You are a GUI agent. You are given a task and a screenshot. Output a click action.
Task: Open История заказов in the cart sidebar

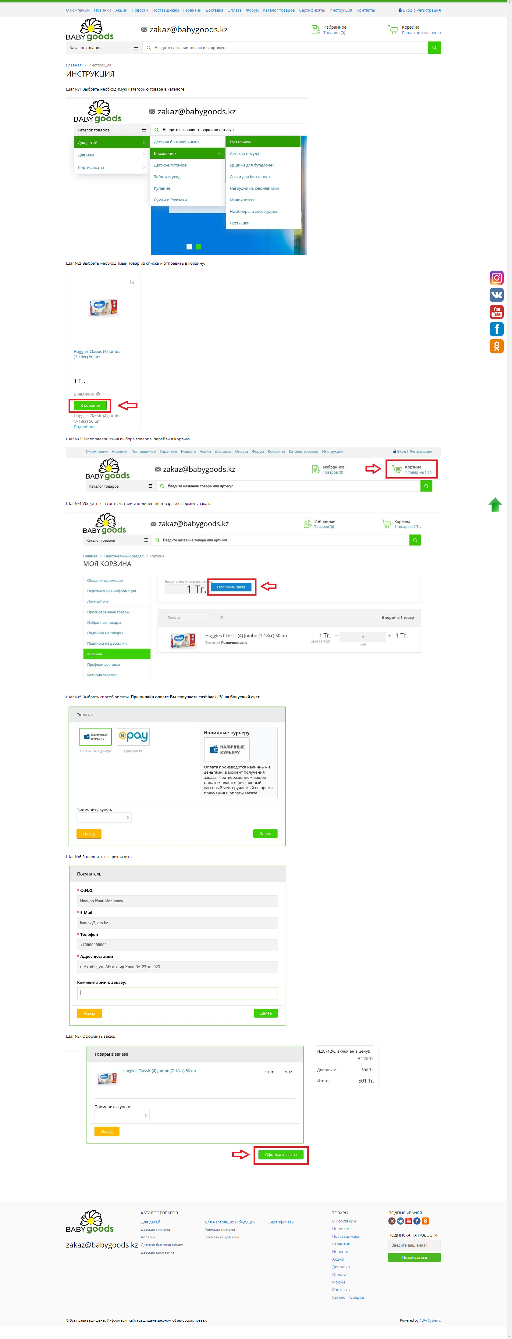click(x=102, y=675)
